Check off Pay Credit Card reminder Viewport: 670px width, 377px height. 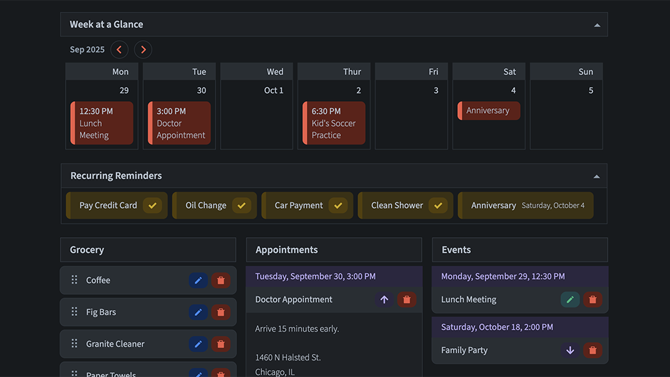click(x=152, y=206)
